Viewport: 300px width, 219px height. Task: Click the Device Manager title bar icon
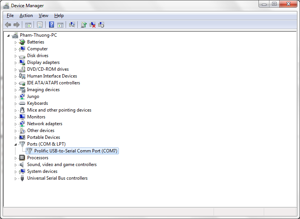click(6, 6)
